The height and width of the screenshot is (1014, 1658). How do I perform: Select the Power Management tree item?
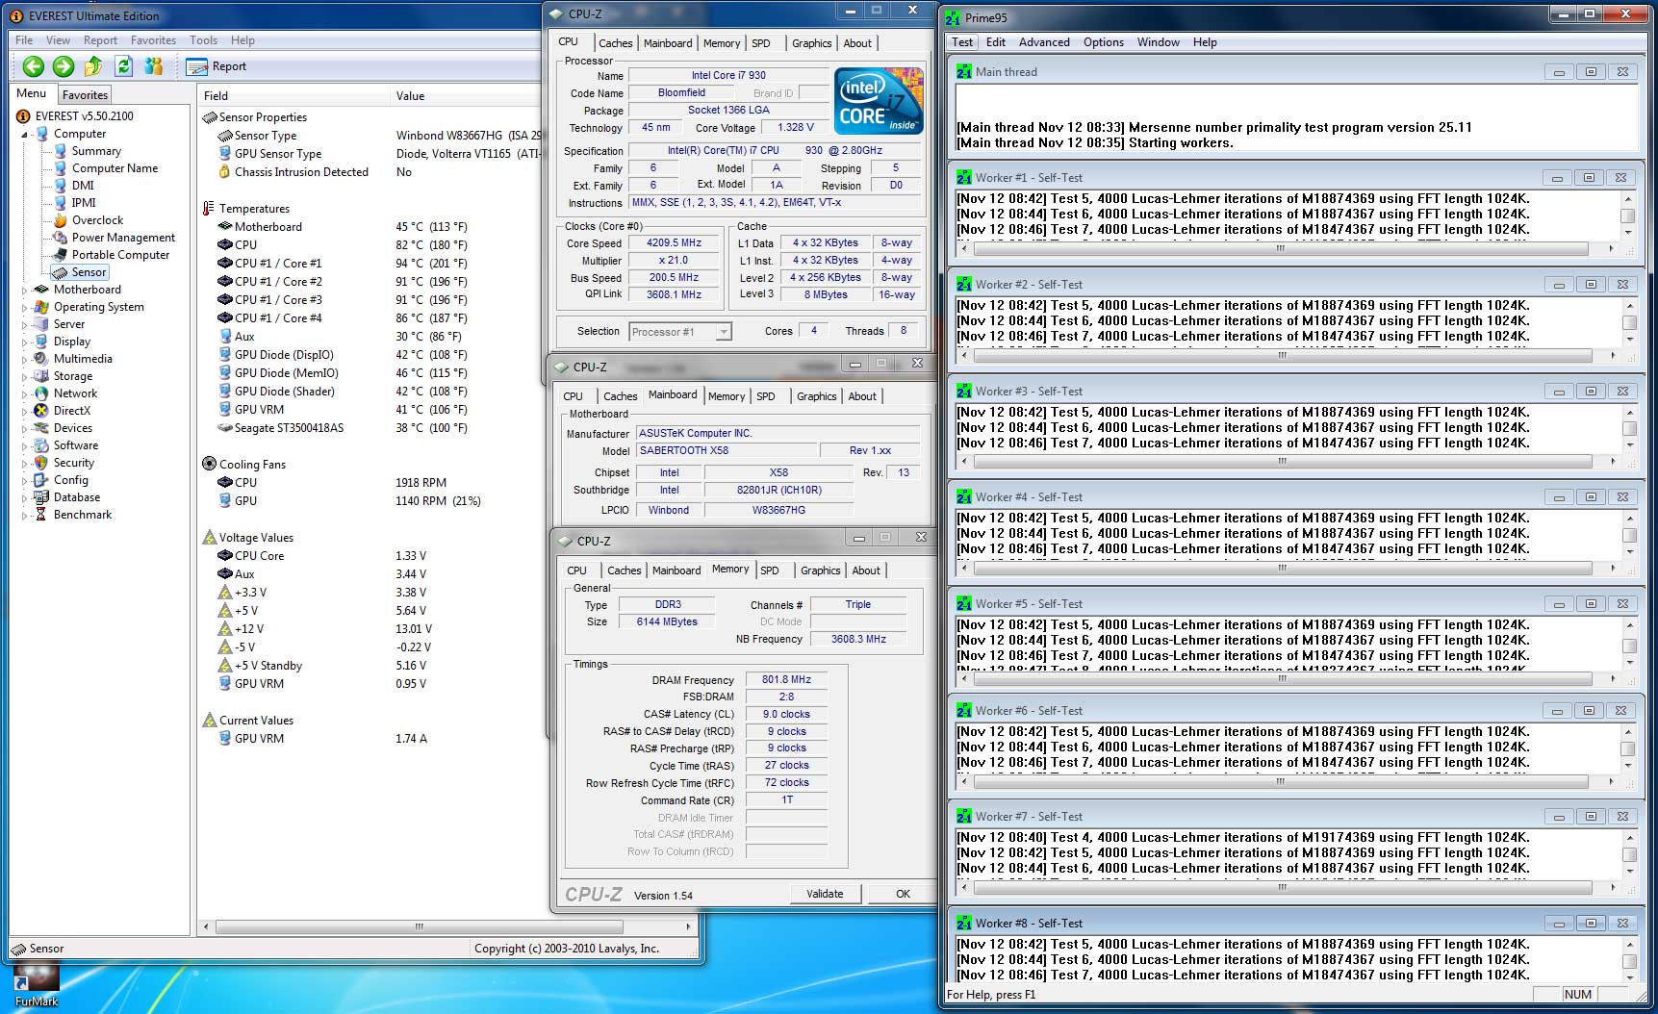tap(123, 238)
